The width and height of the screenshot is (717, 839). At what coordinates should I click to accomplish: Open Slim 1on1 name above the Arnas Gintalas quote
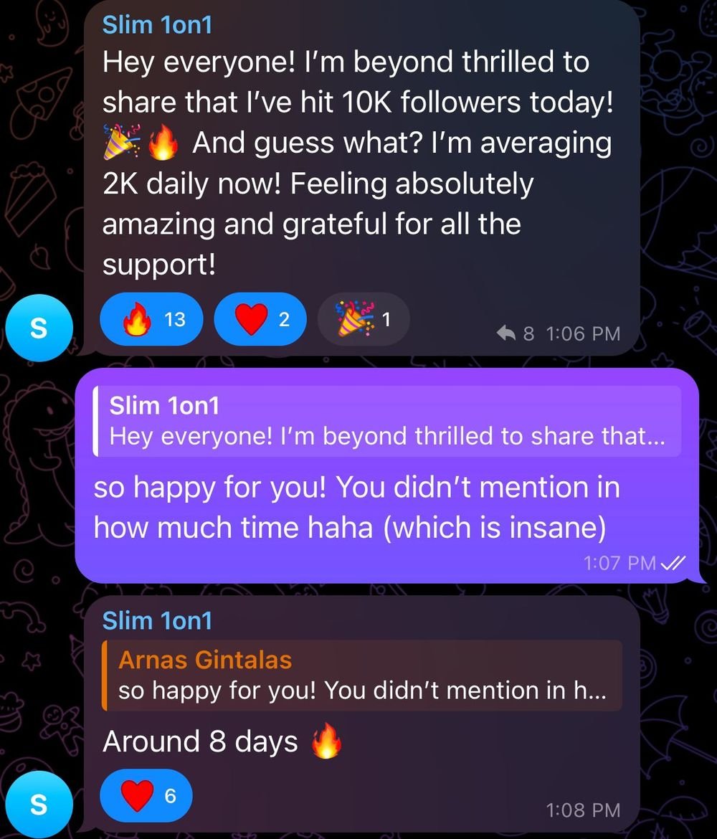[x=157, y=620]
